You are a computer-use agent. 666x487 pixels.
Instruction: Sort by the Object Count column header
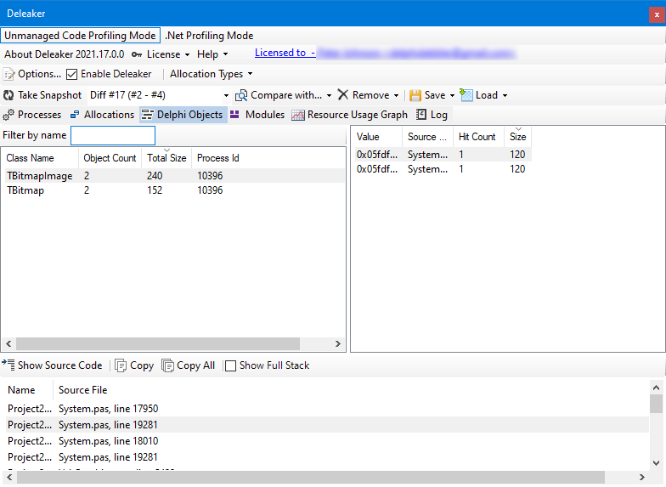coord(110,158)
